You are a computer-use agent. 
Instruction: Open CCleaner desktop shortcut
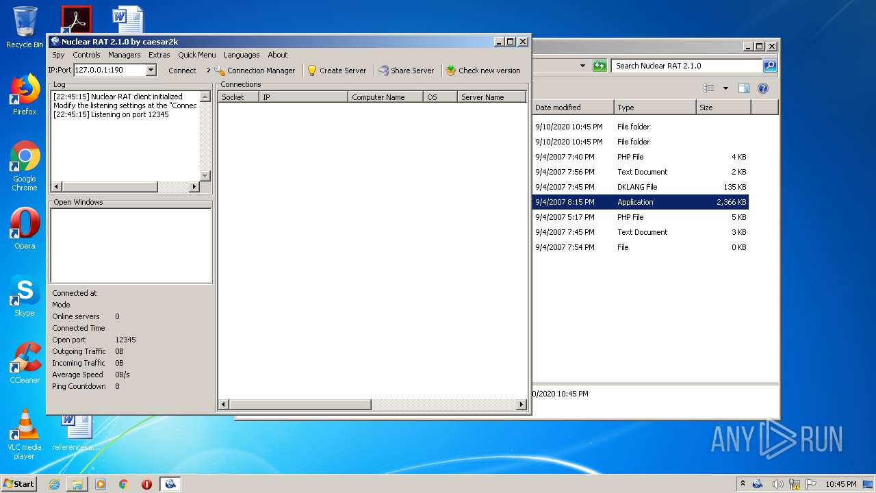pos(25,363)
